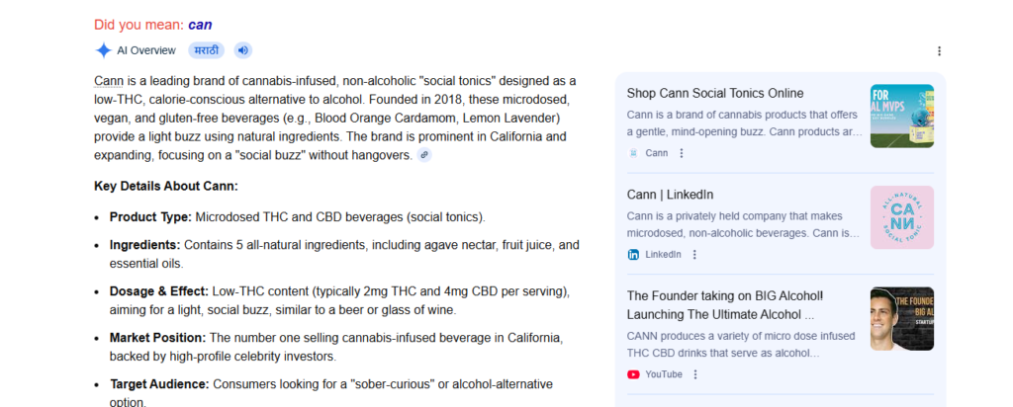Open three-dot menu beside YouTube source
The height and width of the screenshot is (407, 1013).
click(x=695, y=374)
